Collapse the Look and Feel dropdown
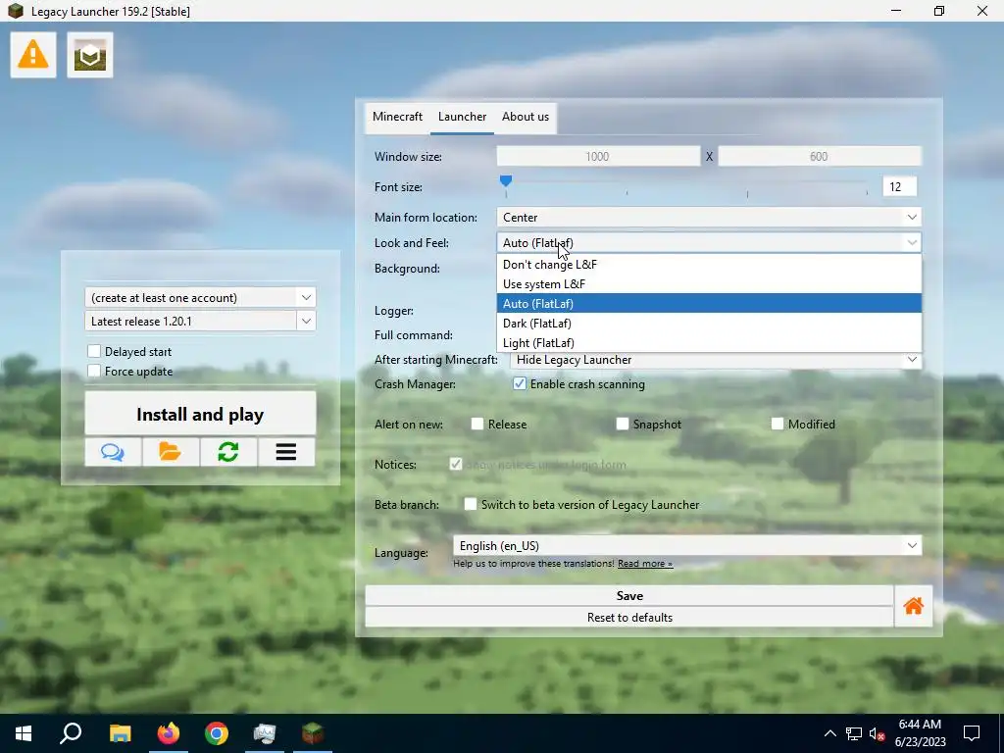 pyautogui.click(x=709, y=243)
